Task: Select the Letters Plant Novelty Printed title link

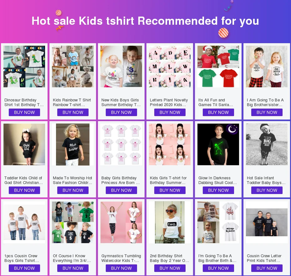Action: click(x=169, y=102)
